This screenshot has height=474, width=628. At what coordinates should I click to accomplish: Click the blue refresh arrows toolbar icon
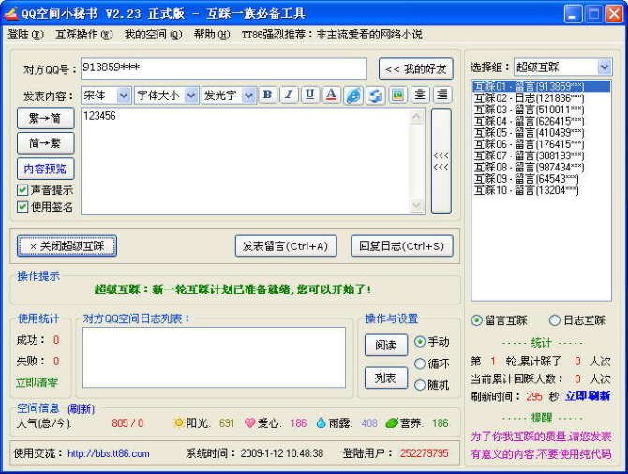(x=375, y=96)
